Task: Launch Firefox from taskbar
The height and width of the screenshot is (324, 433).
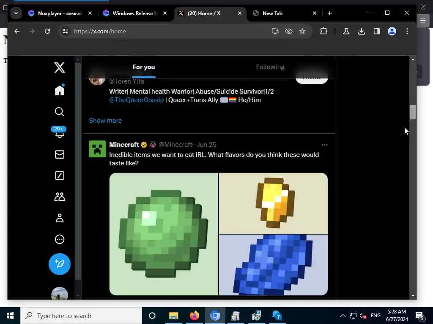Action: (195, 316)
